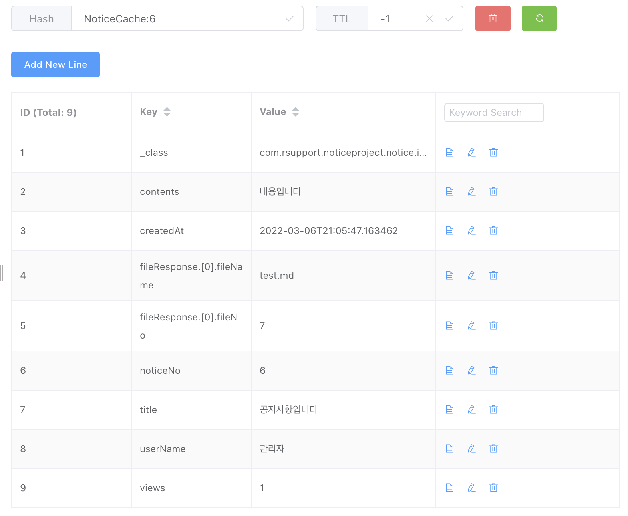Select the 내용입니다 contents value
The width and height of the screenshot is (628, 516).
point(280,192)
